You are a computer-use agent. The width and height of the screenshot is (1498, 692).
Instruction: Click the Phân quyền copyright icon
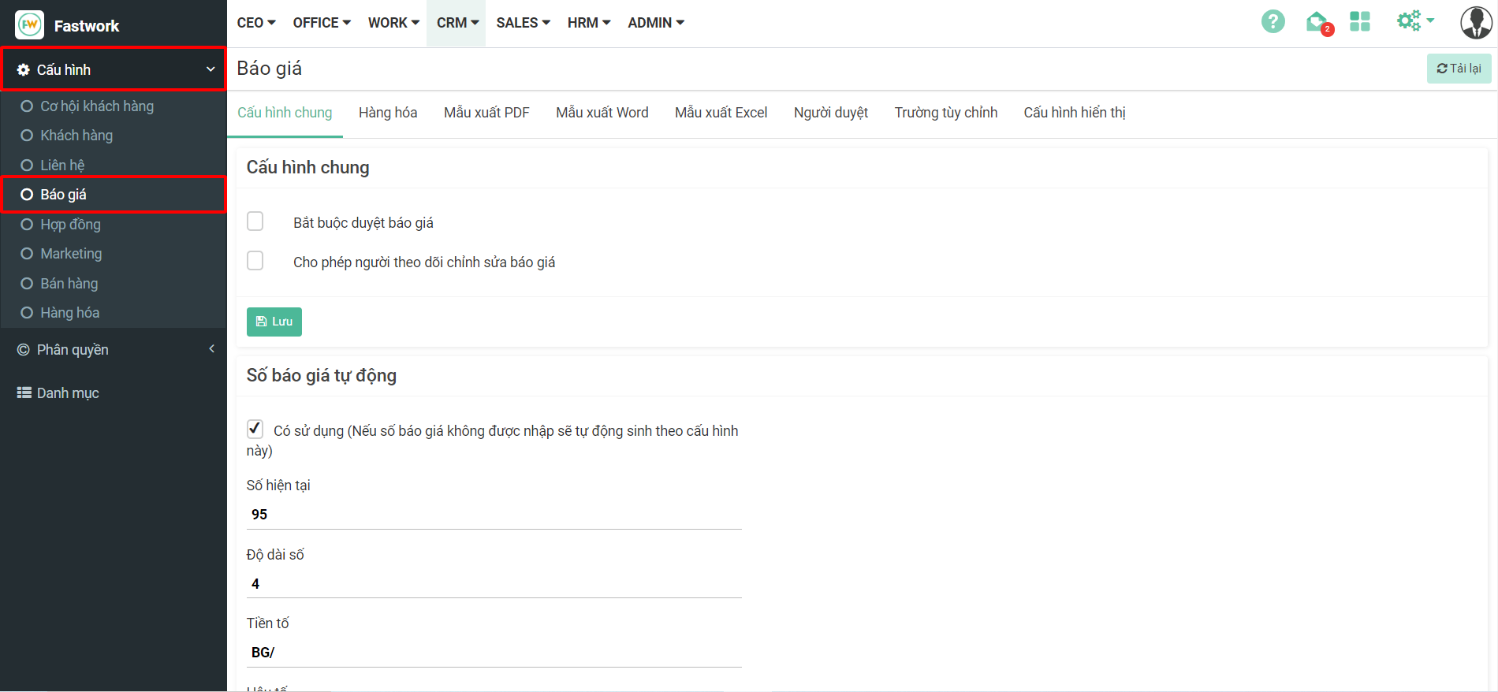pos(24,350)
